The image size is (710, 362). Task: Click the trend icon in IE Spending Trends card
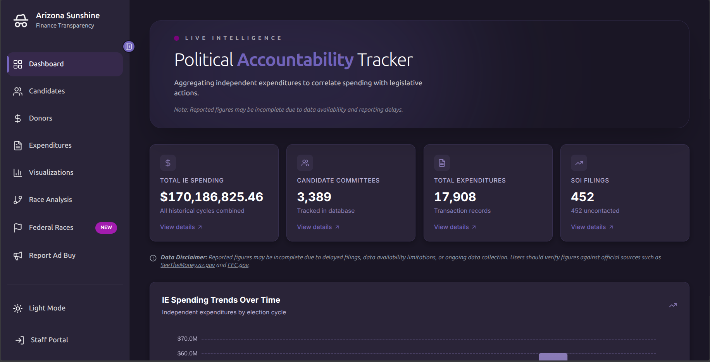[673, 305]
